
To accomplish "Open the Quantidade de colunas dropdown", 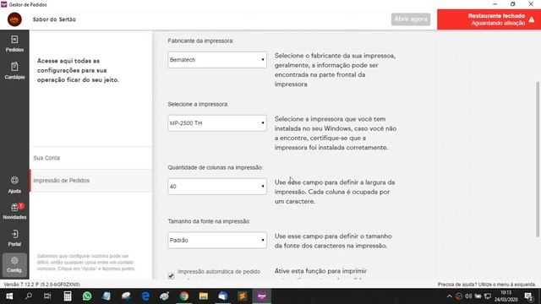I will [217, 187].
